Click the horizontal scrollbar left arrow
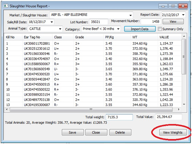This screenshot has height=144, width=192. [7, 109]
